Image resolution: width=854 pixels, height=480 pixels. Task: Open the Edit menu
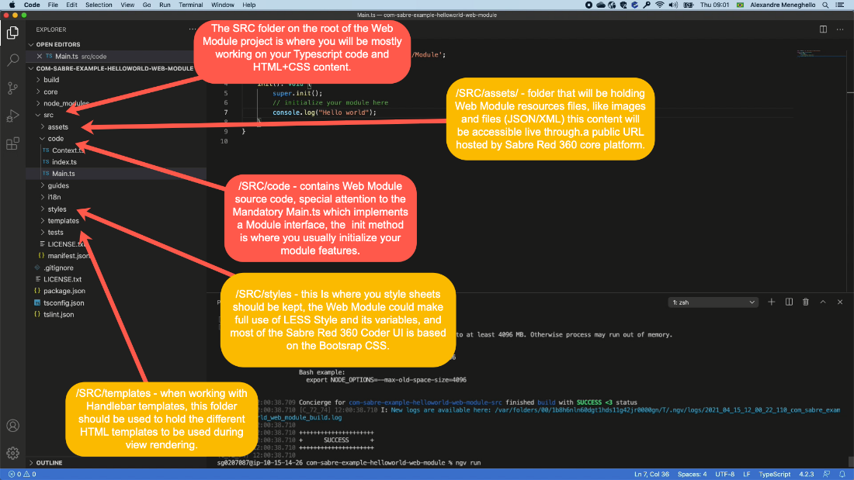tap(71, 5)
